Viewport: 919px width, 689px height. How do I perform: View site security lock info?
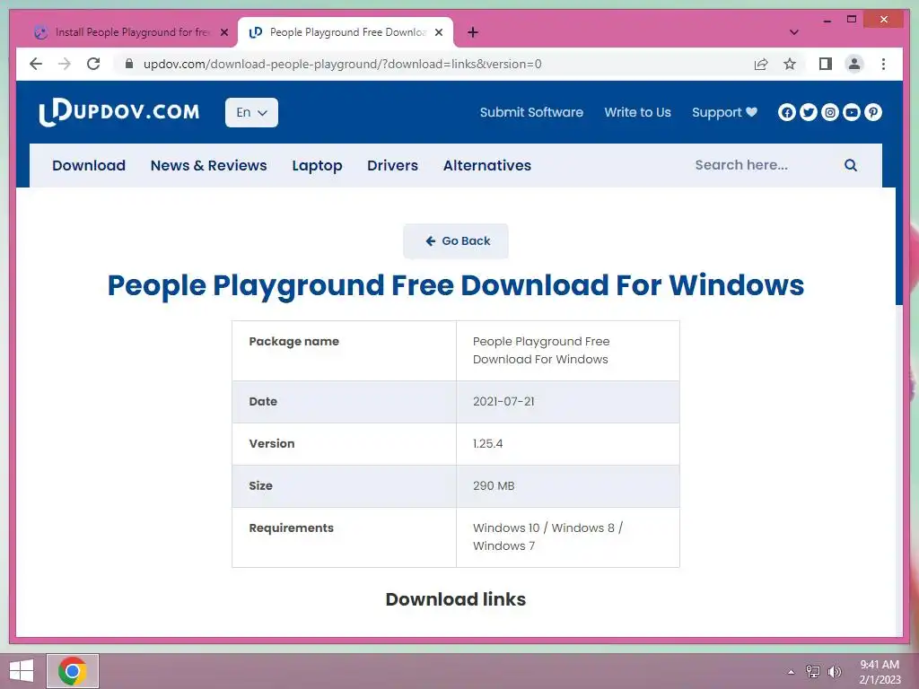(129, 64)
